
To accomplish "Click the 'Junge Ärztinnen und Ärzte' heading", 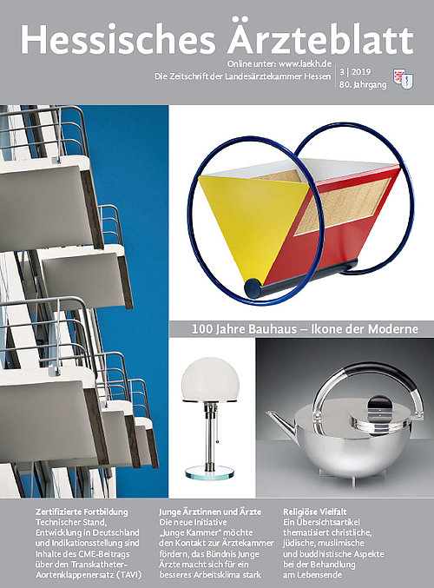I will (x=210, y=512).
